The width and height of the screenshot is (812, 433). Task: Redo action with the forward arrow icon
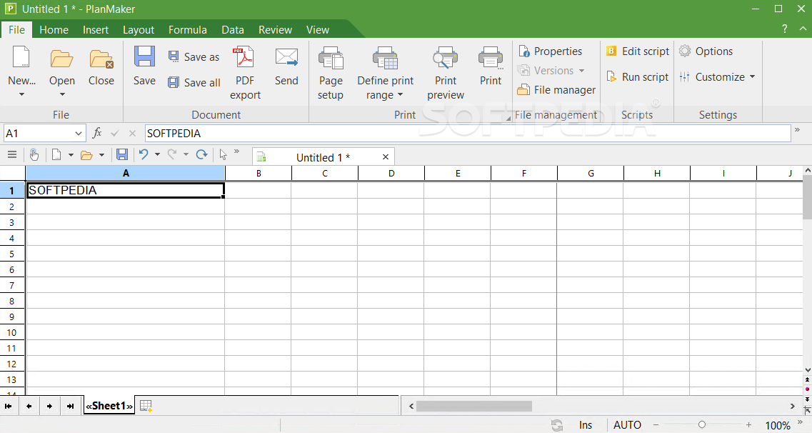(x=172, y=154)
